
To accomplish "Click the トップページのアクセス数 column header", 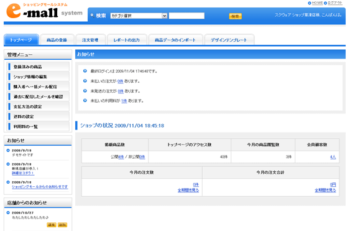I will coord(189,144).
